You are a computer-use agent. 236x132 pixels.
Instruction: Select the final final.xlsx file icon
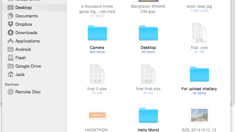point(148,74)
